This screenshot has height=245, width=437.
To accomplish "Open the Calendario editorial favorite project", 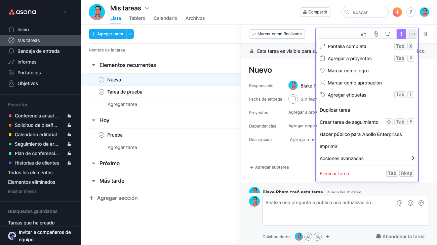I will click(x=40, y=135).
